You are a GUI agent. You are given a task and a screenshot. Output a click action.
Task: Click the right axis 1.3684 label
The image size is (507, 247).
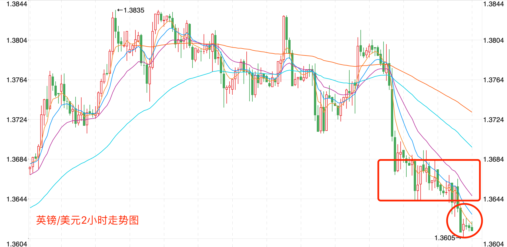pos(494,159)
